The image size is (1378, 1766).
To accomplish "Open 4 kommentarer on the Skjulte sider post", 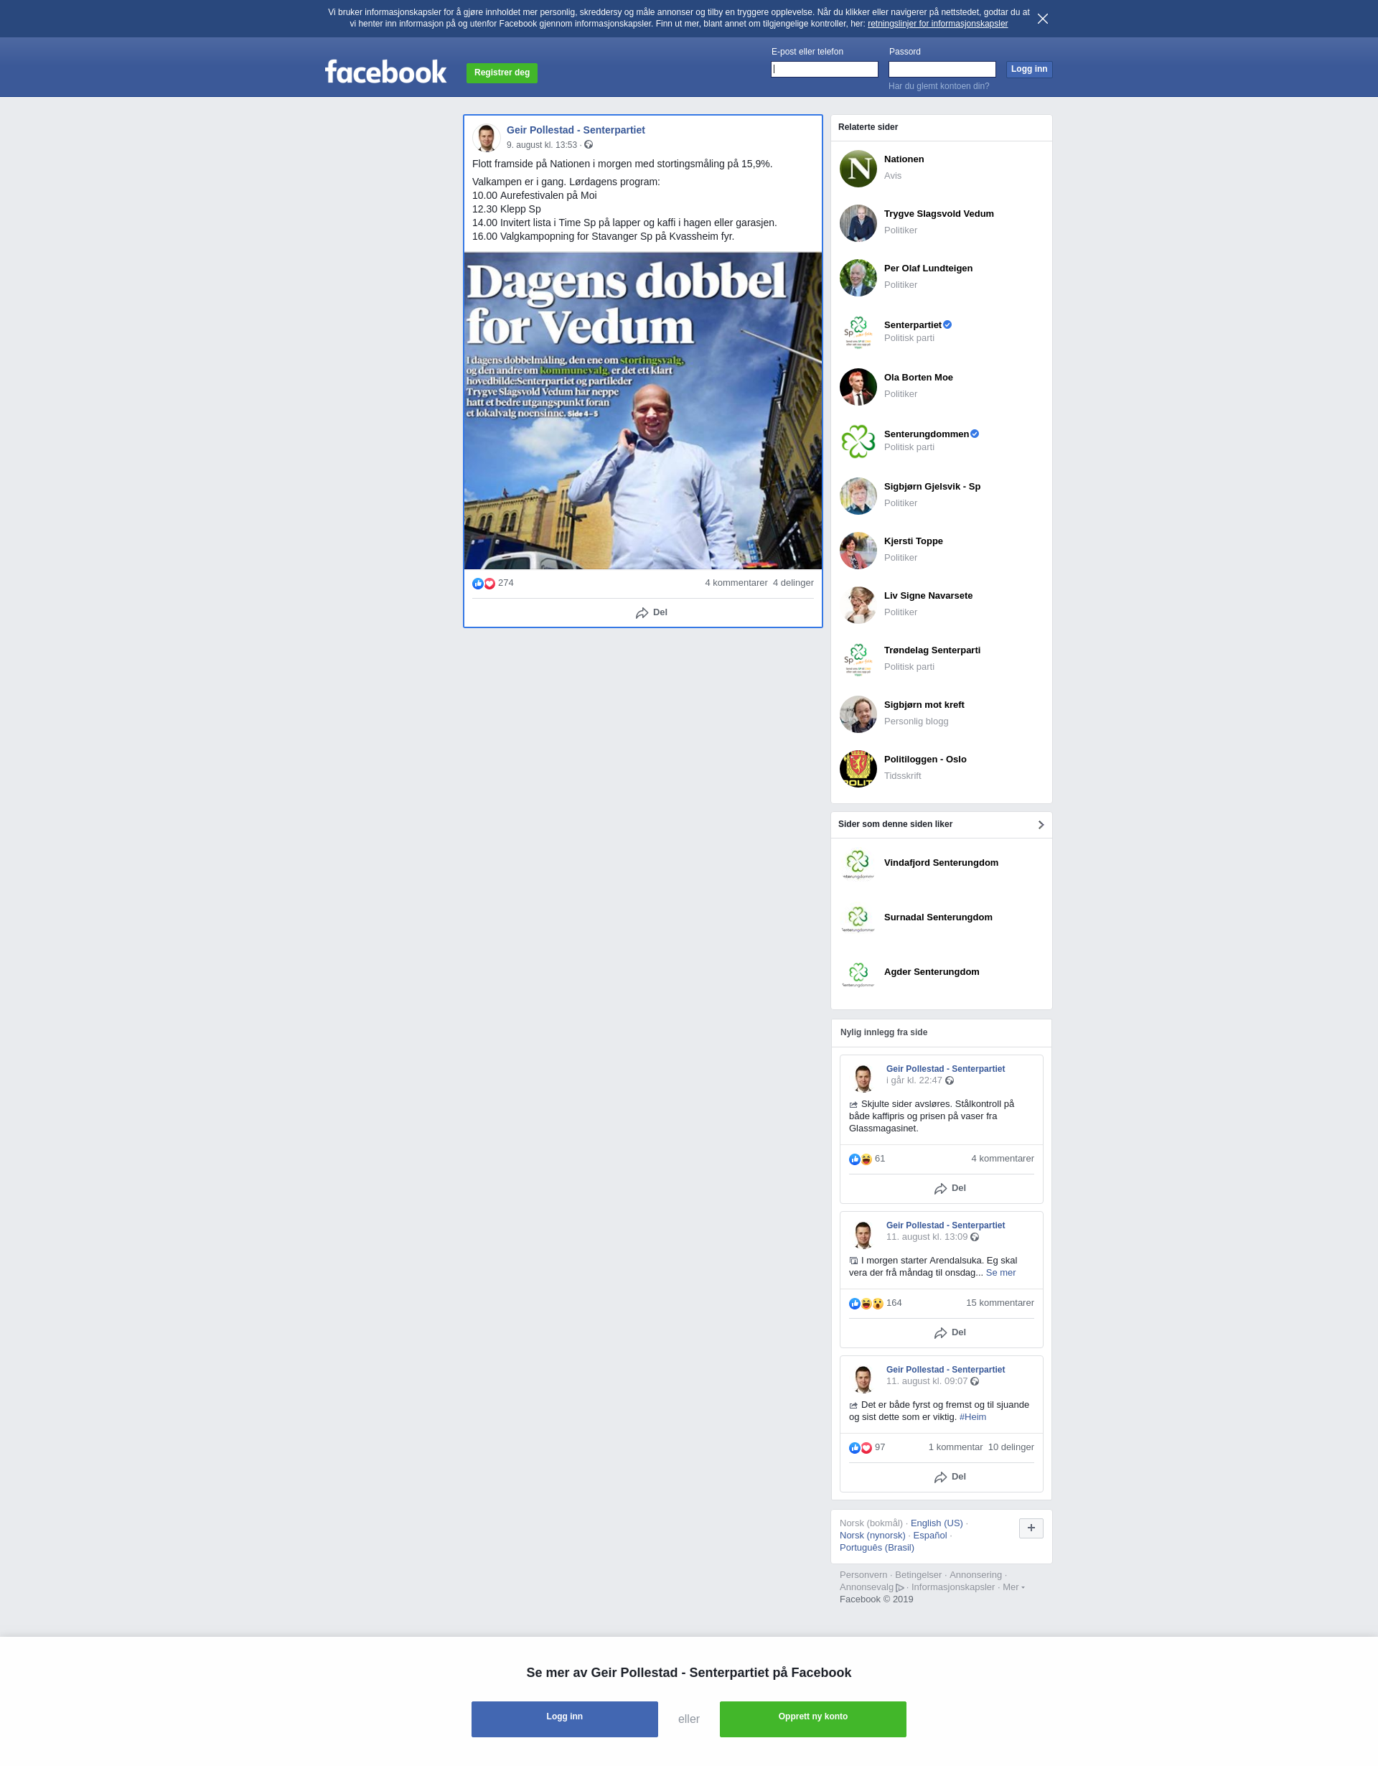I will coord(1002,1159).
